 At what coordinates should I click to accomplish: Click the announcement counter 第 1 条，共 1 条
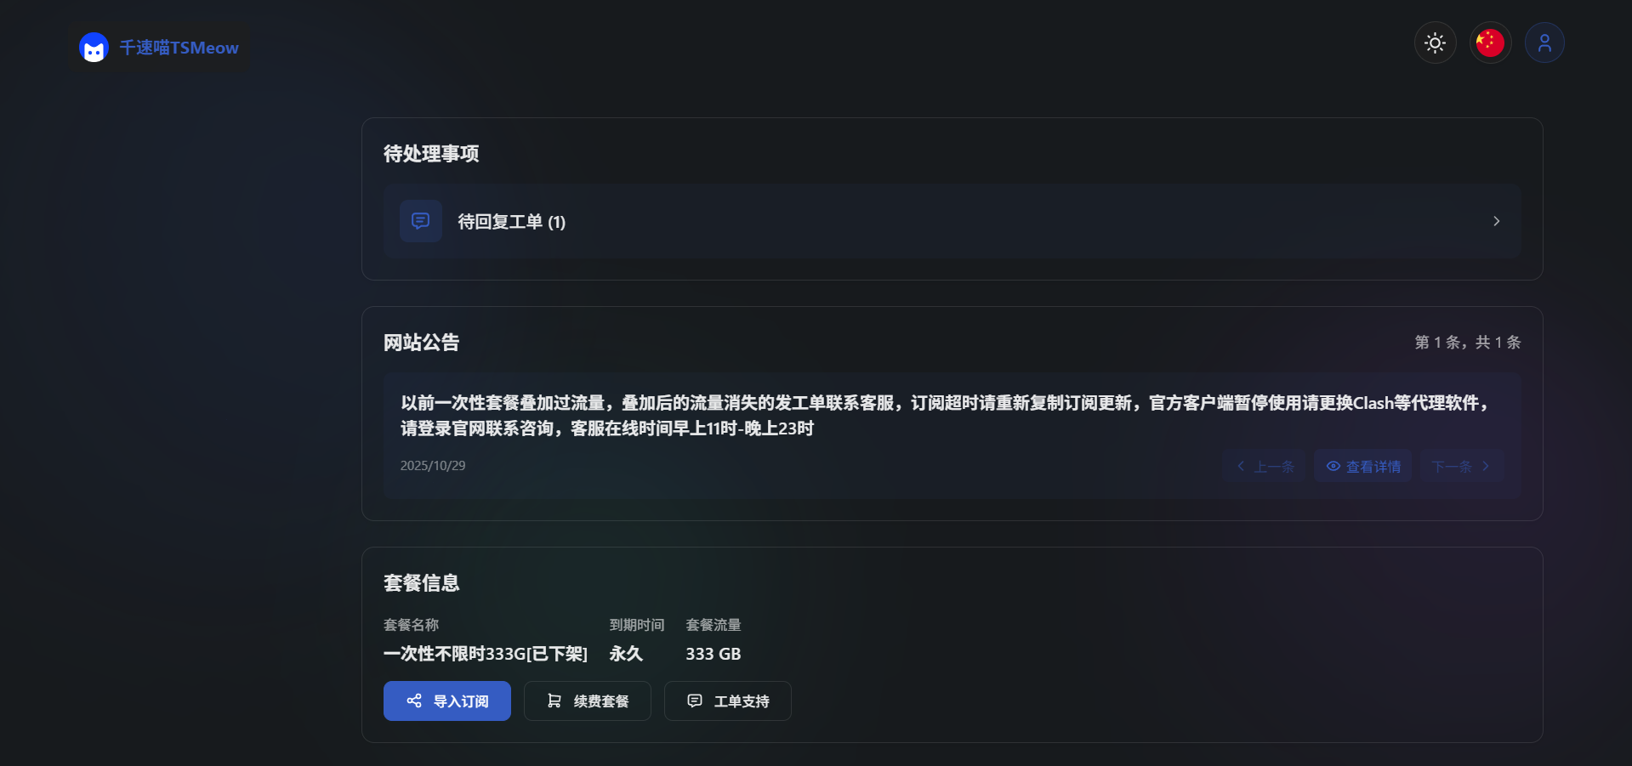tap(1467, 343)
